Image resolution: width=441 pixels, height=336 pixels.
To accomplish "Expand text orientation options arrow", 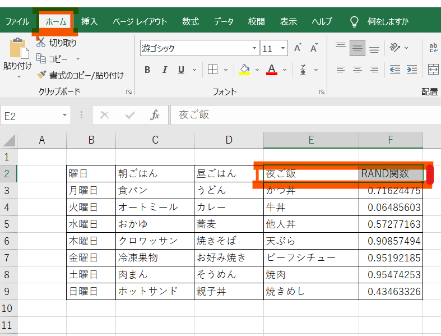I will (406, 48).
